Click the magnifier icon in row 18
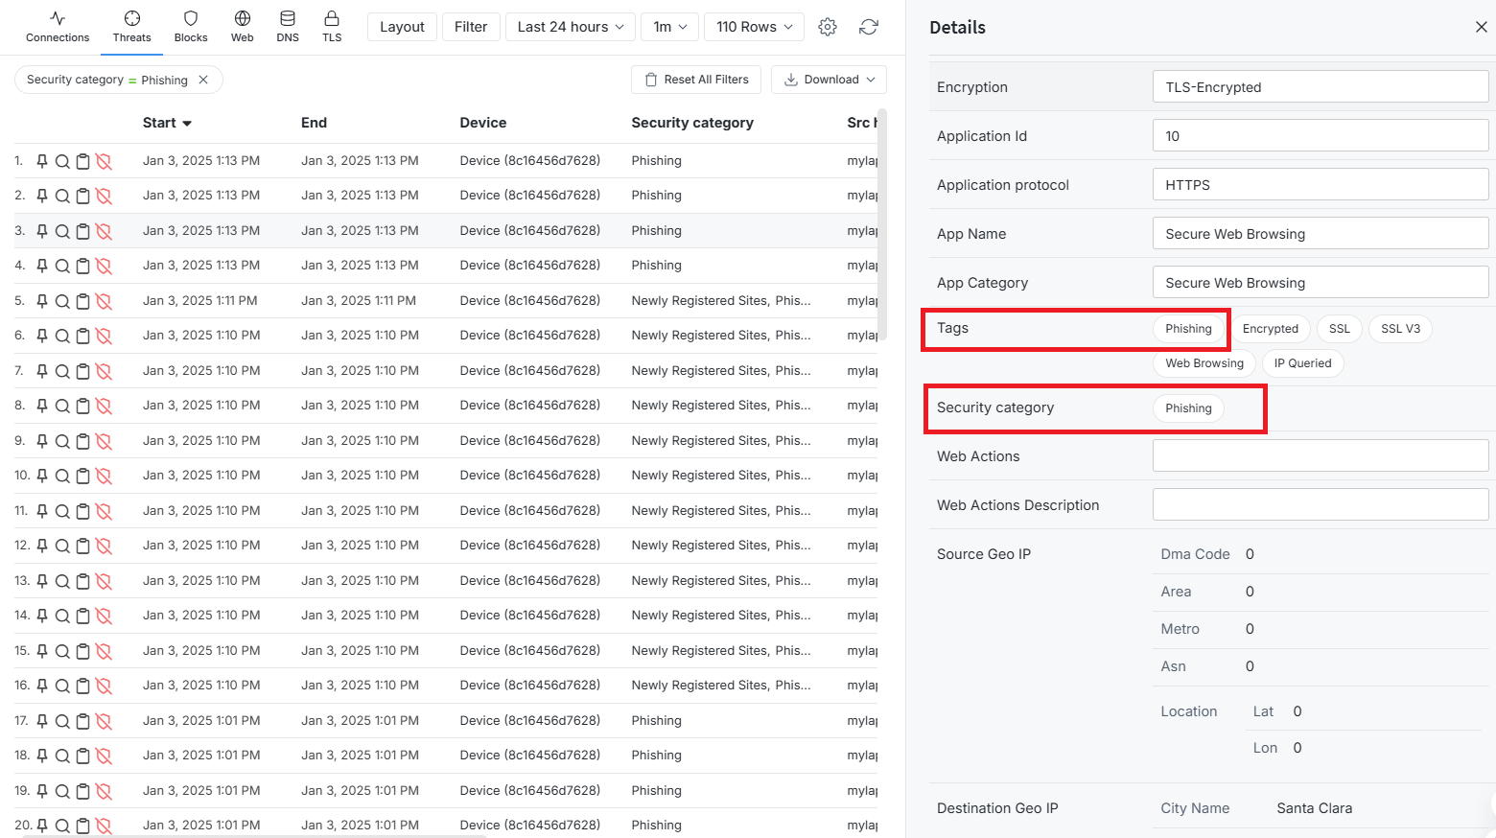 [62, 756]
